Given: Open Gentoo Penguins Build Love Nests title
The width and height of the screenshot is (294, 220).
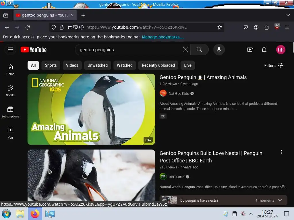Looking at the screenshot, I should pos(211,157).
